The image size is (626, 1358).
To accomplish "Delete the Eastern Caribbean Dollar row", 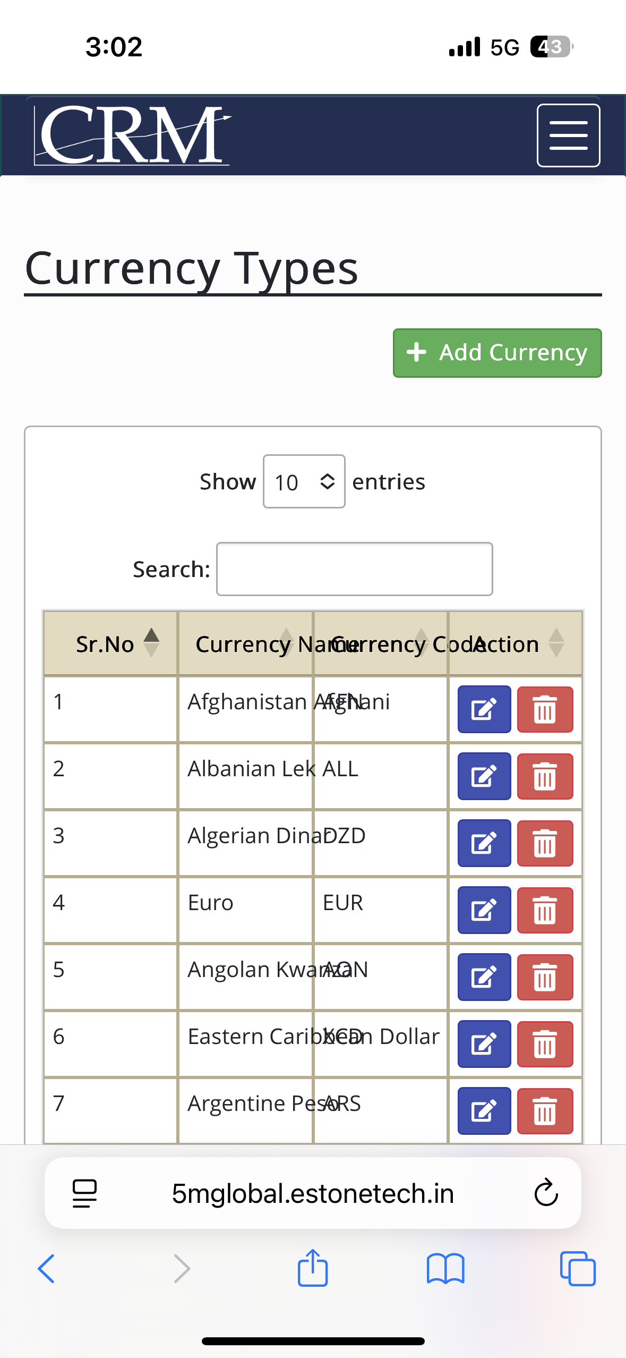I will [545, 1044].
